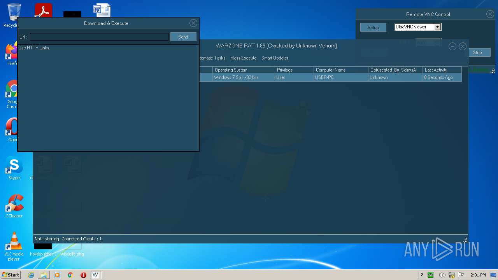
Task: Click the network tray icon
Action: point(451,275)
